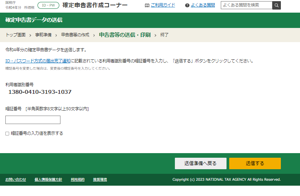
Task: Open 個人情報保護方針 footer link
Action: 48,180
